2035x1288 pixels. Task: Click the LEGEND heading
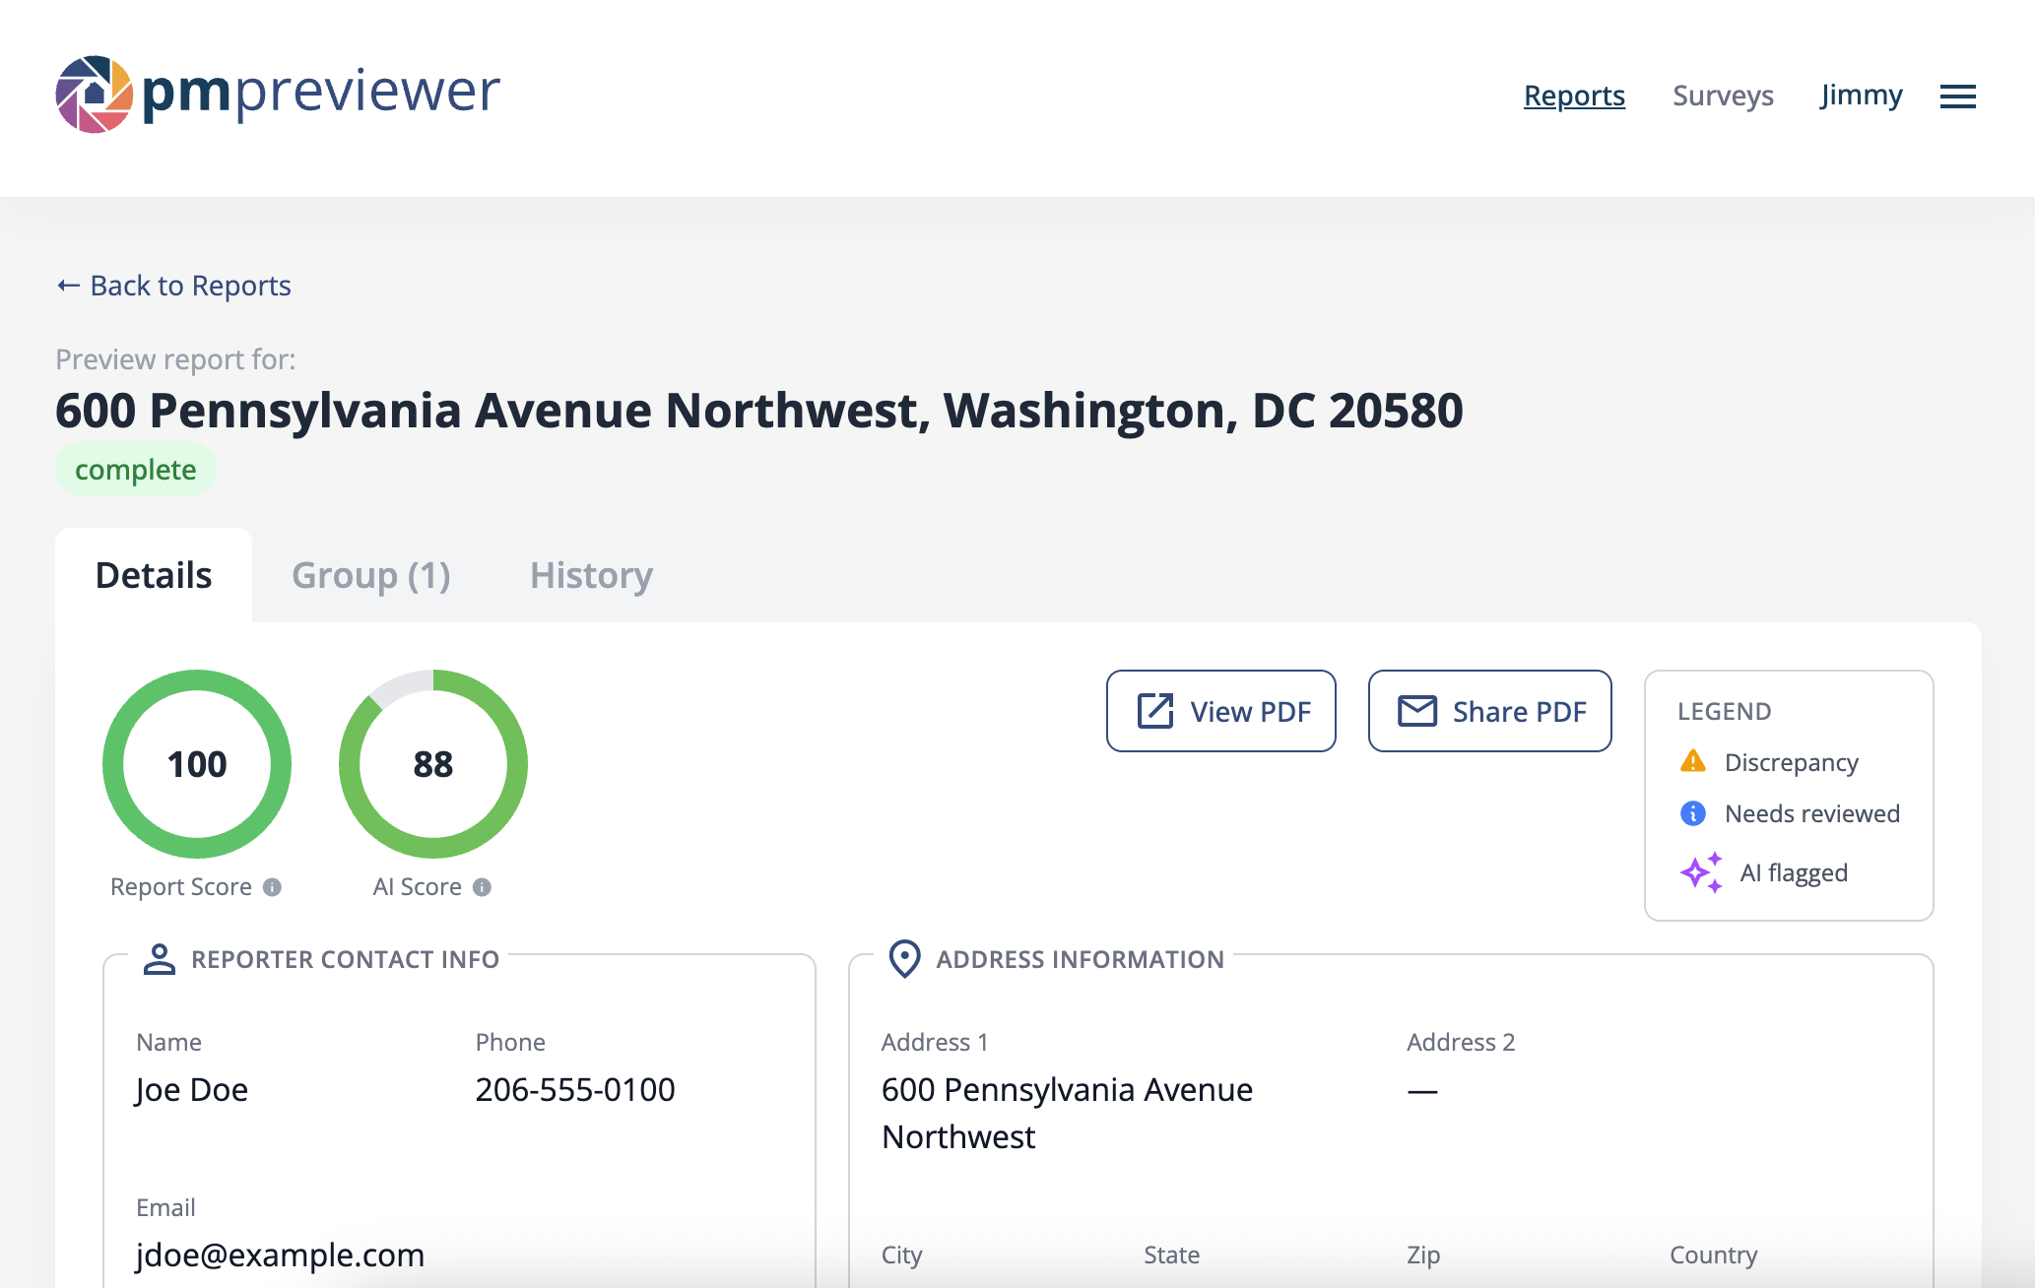[x=1725, y=711]
